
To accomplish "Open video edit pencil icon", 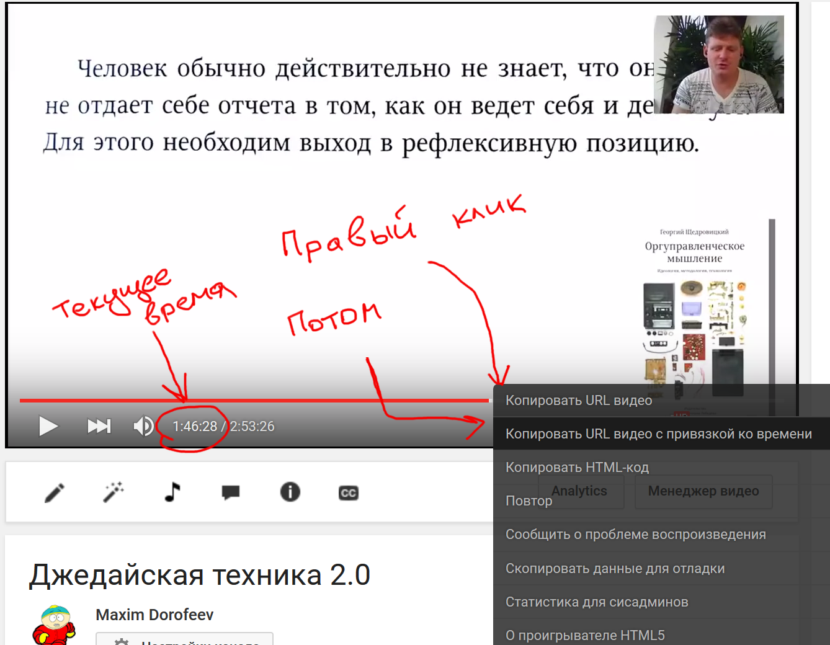I will pos(55,492).
